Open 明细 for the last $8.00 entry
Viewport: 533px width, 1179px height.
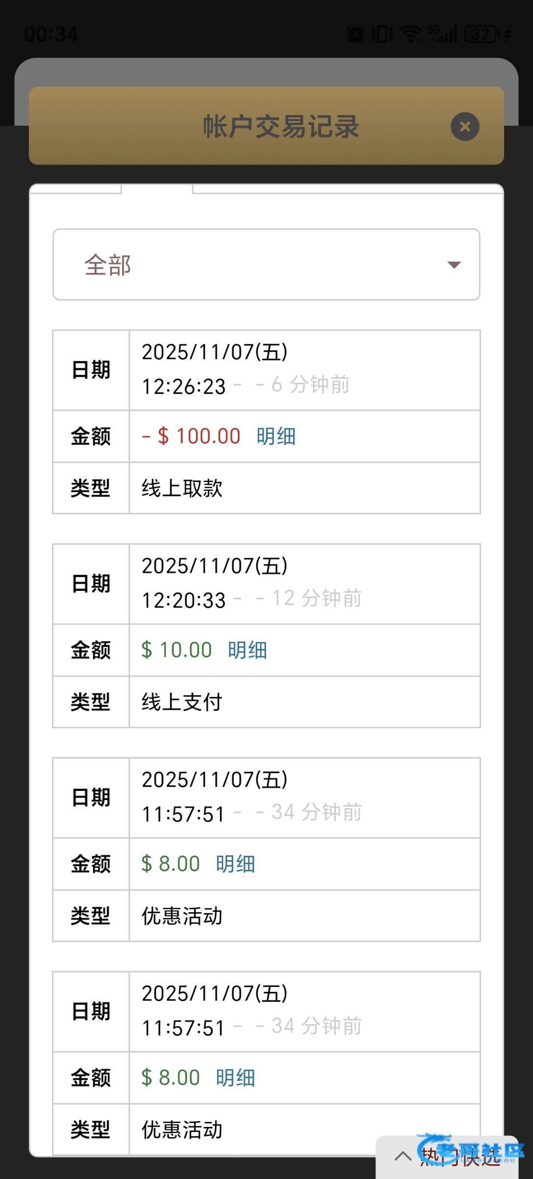point(236,1078)
